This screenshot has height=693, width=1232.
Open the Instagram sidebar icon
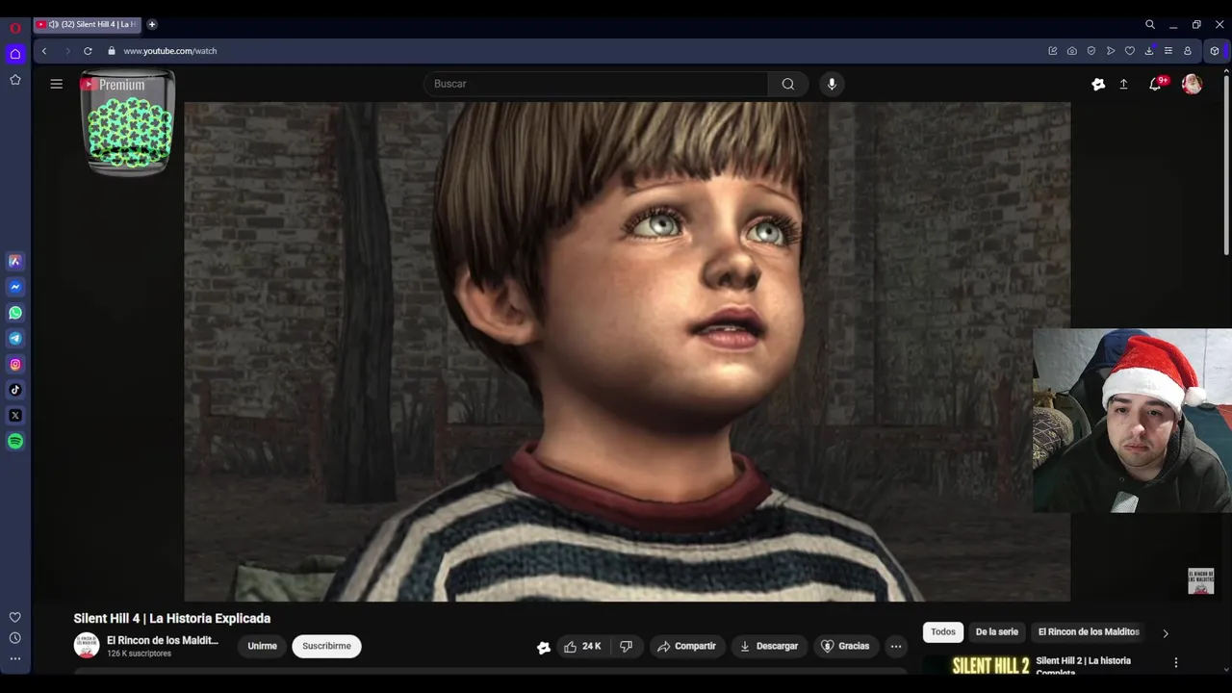15,364
